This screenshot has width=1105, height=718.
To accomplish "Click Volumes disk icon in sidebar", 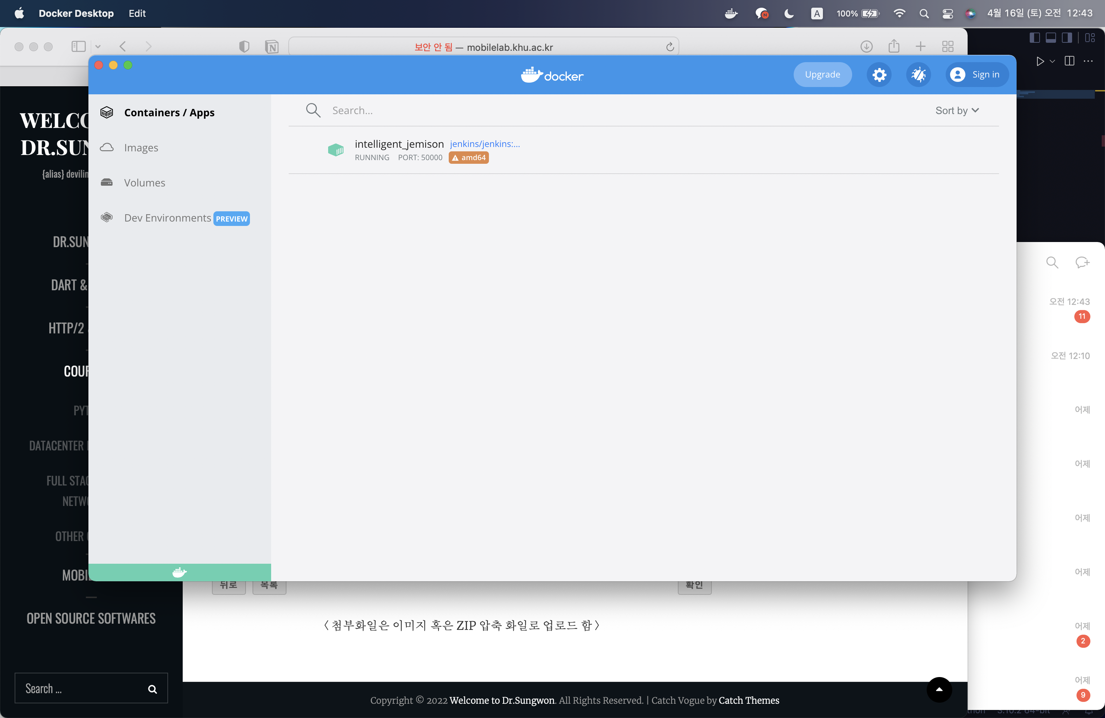I will click(x=107, y=182).
